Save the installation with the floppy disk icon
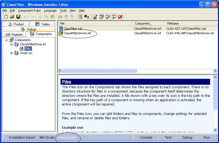 pos(18,17)
